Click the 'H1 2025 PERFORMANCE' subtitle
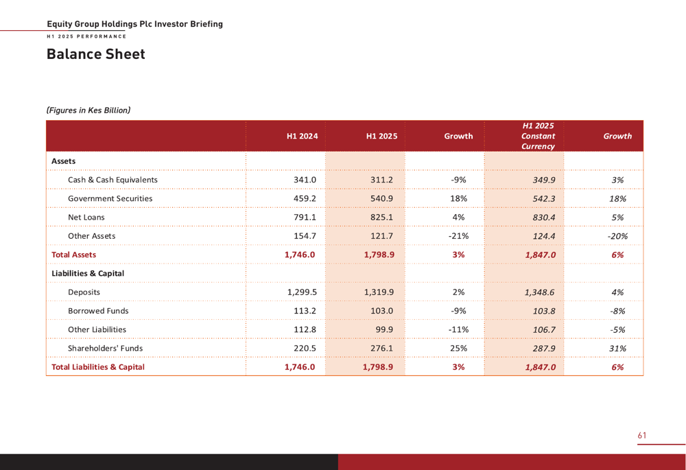This screenshot has width=686, height=470. (86, 36)
